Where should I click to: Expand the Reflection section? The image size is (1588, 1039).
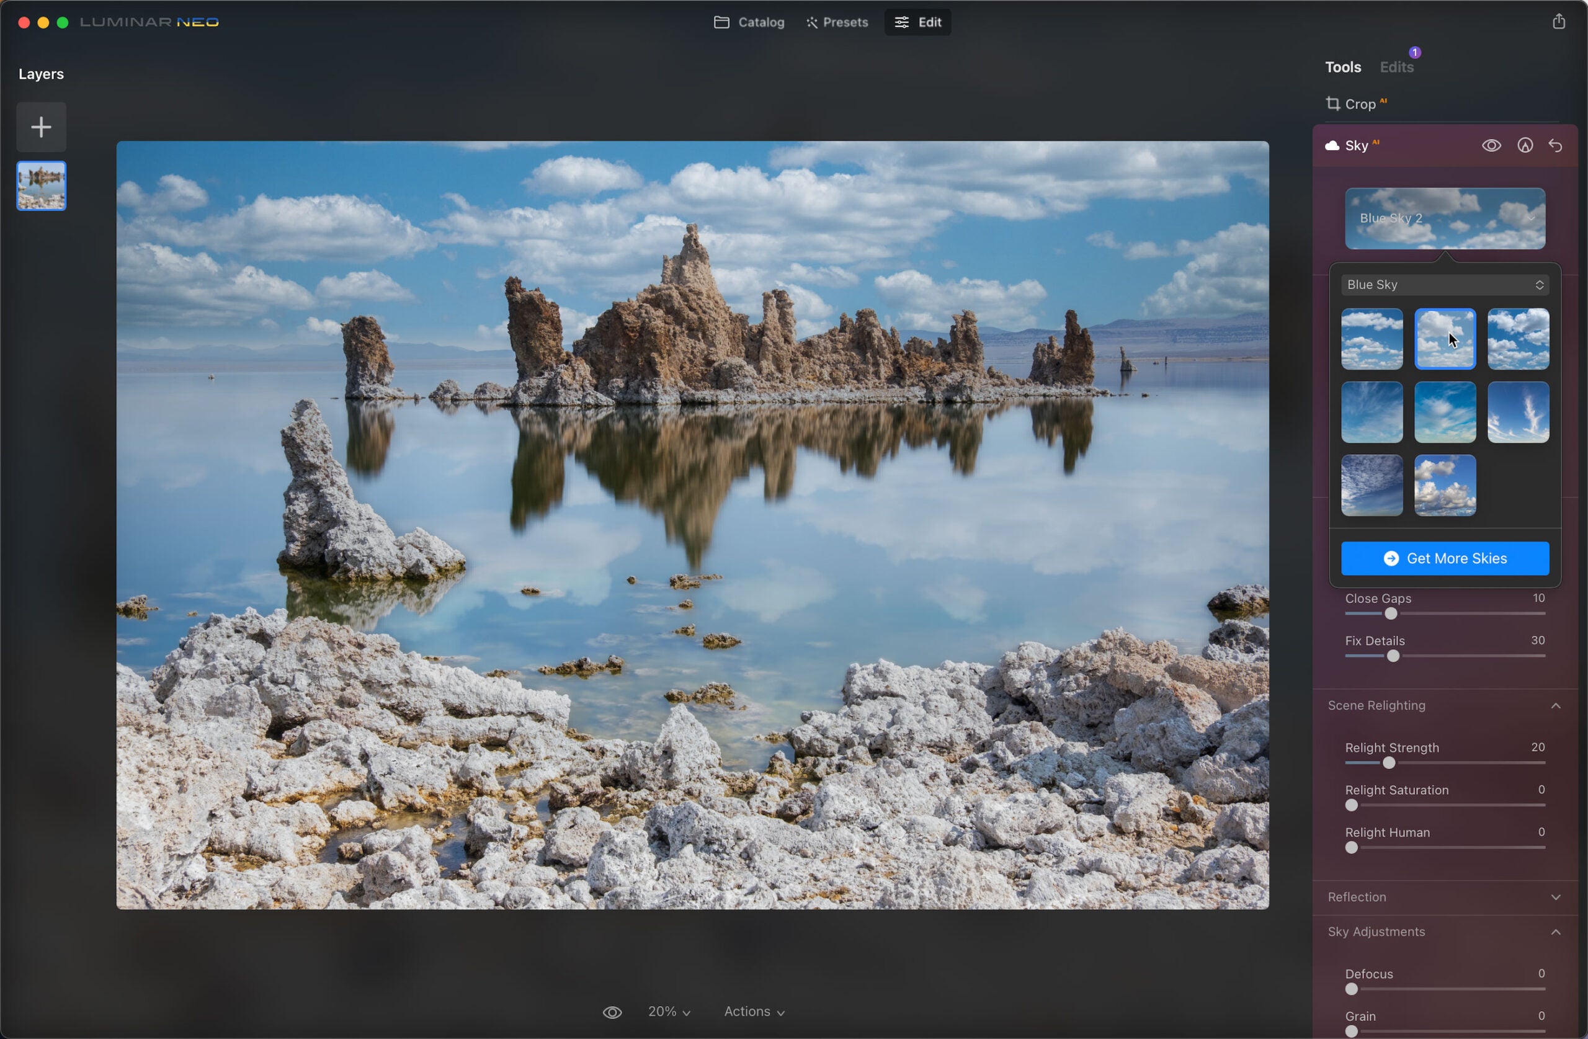[x=1555, y=897]
